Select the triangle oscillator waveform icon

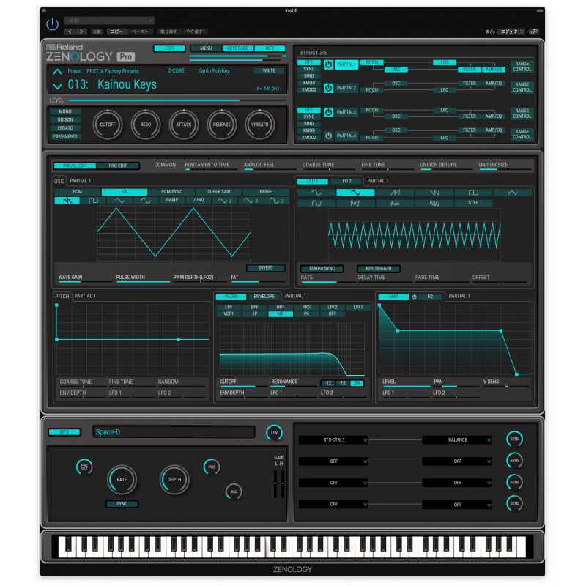(x=119, y=201)
